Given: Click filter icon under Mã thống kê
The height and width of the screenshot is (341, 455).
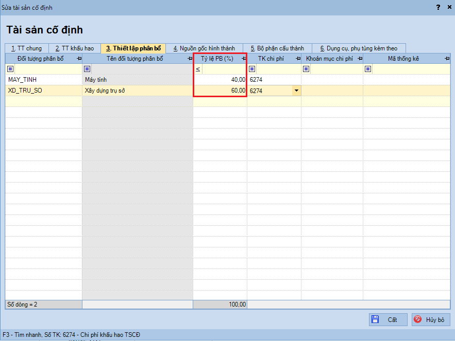Looking at the screenshot, I should pos(368,69).
